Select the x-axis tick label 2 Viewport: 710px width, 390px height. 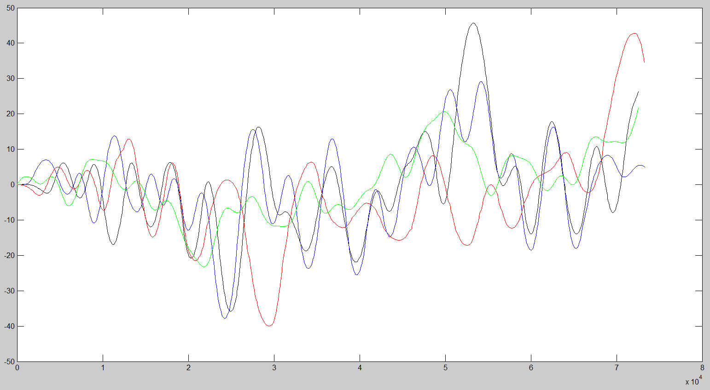click(x=189, y=368)
